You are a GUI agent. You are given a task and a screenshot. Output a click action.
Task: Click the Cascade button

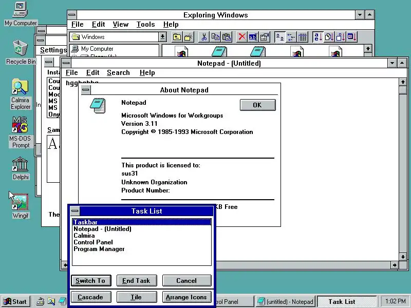click(91, 297)
